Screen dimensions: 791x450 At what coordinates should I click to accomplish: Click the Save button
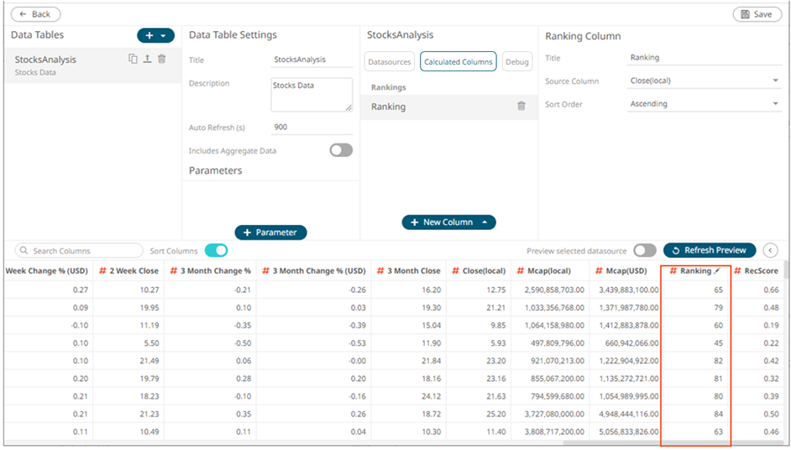757,14
